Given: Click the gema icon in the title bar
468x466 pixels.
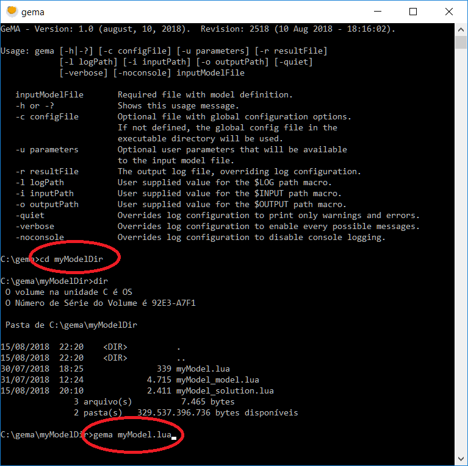Looking at the screenshot, I should coord(11,12).
